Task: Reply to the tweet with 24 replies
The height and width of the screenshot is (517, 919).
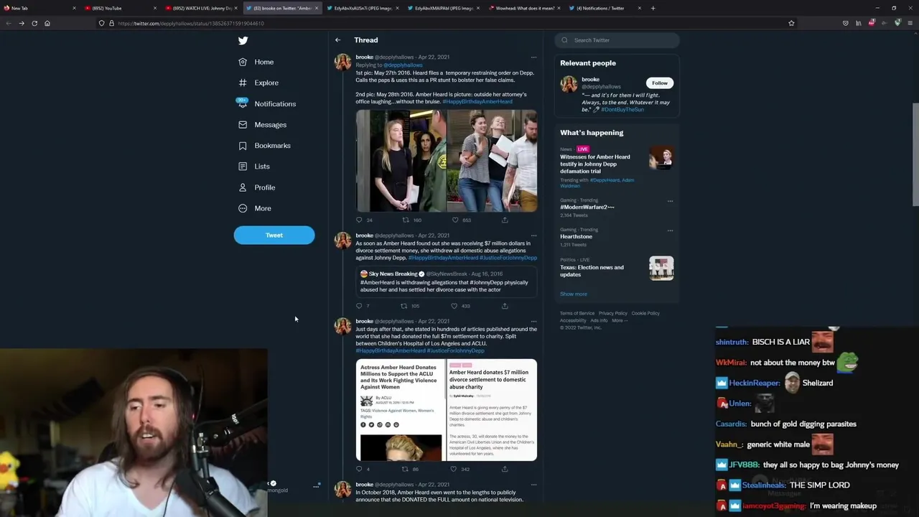Action: click(359, 220)
